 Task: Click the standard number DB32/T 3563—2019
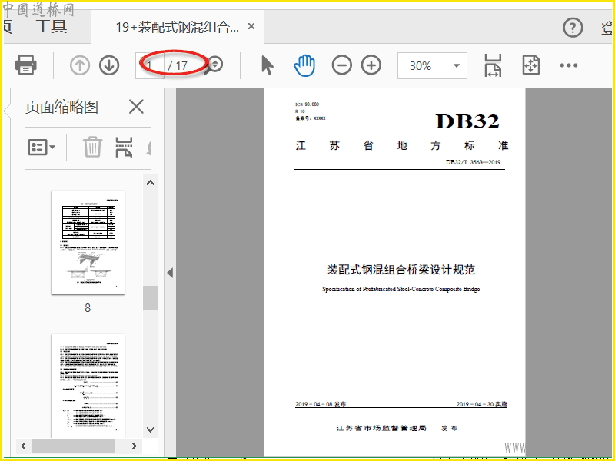point(473,162)
